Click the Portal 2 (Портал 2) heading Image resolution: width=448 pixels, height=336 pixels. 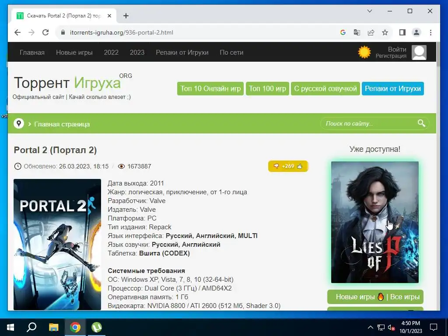click(x=56, y=150)
